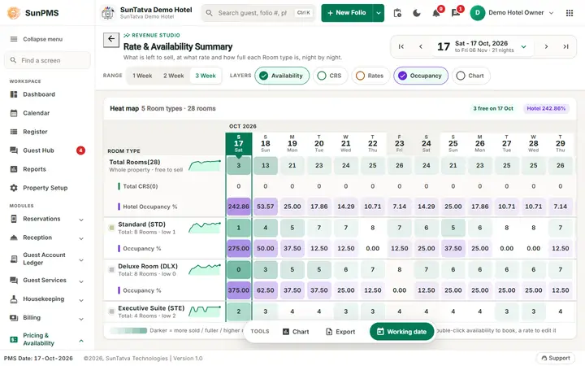Select the 18 Sun date column header
The width and height of the screenshot is (585, 366).
tap(265, 143)
